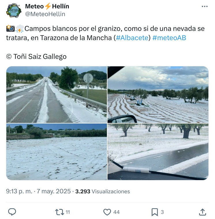This screenshot has width=215, height=219.
Task: Click the share upload icon
Action: (202, 212)
